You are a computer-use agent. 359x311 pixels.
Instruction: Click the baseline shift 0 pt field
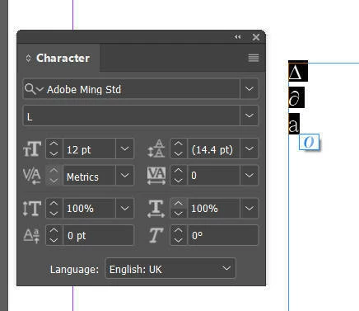(x=98, y=235)
